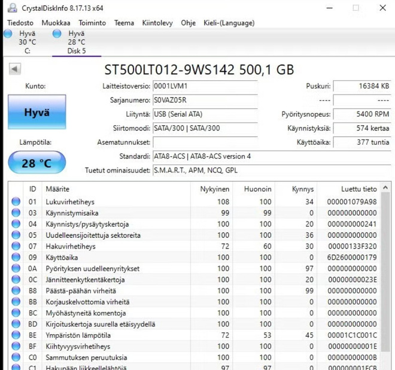Screen dimensions: 395x370
Task: Click the Laitteistoversio field 0001LVM1
Action: (x=205, y=86)
